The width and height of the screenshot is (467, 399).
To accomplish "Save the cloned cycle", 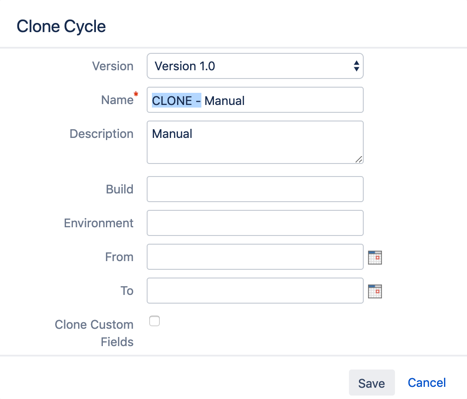I will (372, 383).
